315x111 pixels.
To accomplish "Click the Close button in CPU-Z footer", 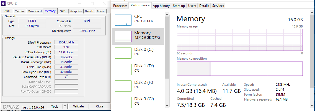I will (100, 106).
